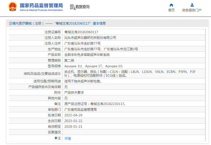The image size is (211, 145).
Task: Click the 首页 home icon
Action: (171, 5)
